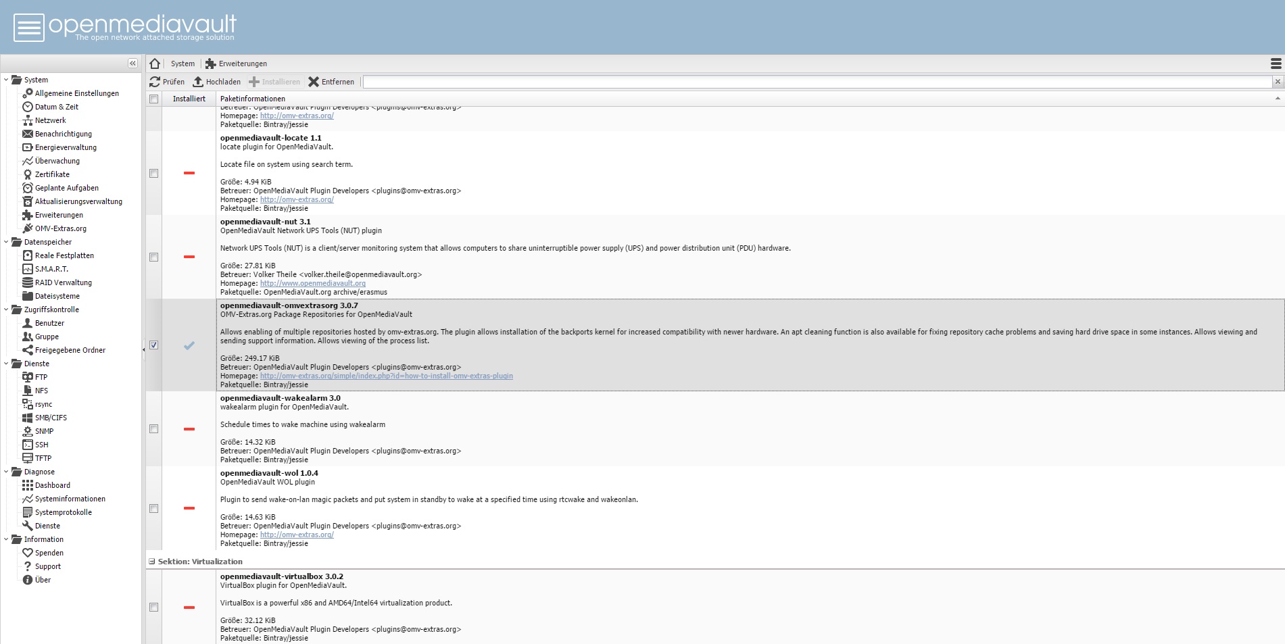Open FTP service icon
Image resolution: width=1285 pixels, height=644 pixels.
click(28, 377)
